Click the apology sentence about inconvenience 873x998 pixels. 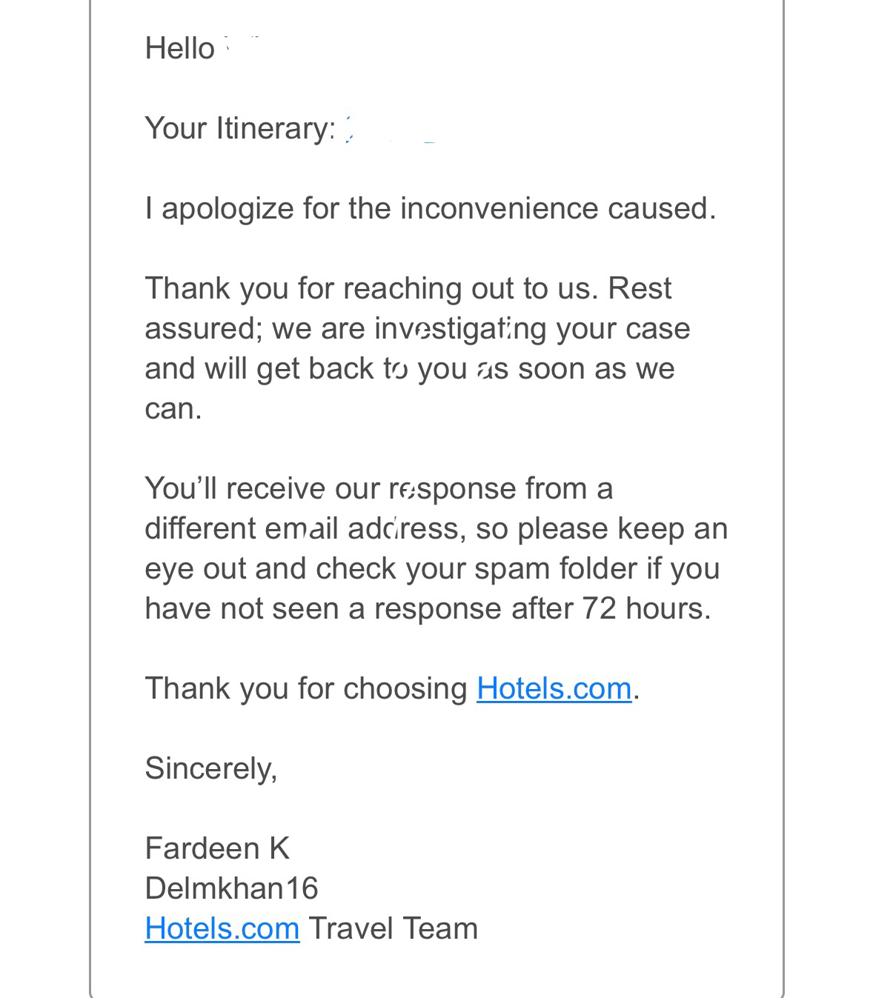[431, 208]
